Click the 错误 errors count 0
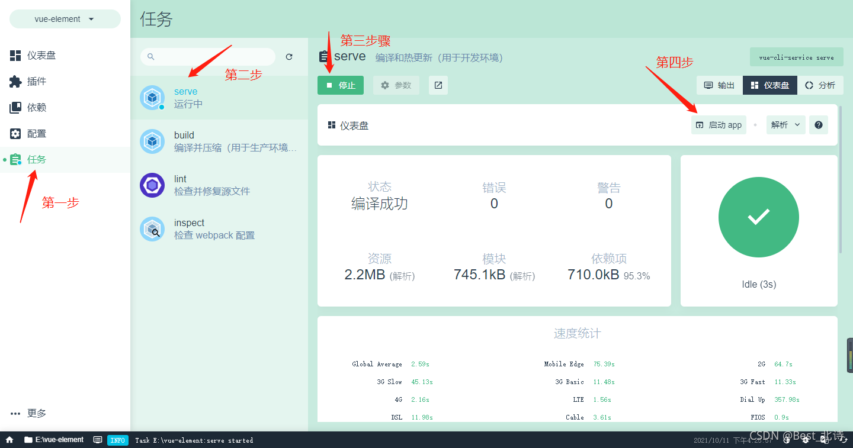This screenshot has height=448, width=853. (x=494, y=204)
